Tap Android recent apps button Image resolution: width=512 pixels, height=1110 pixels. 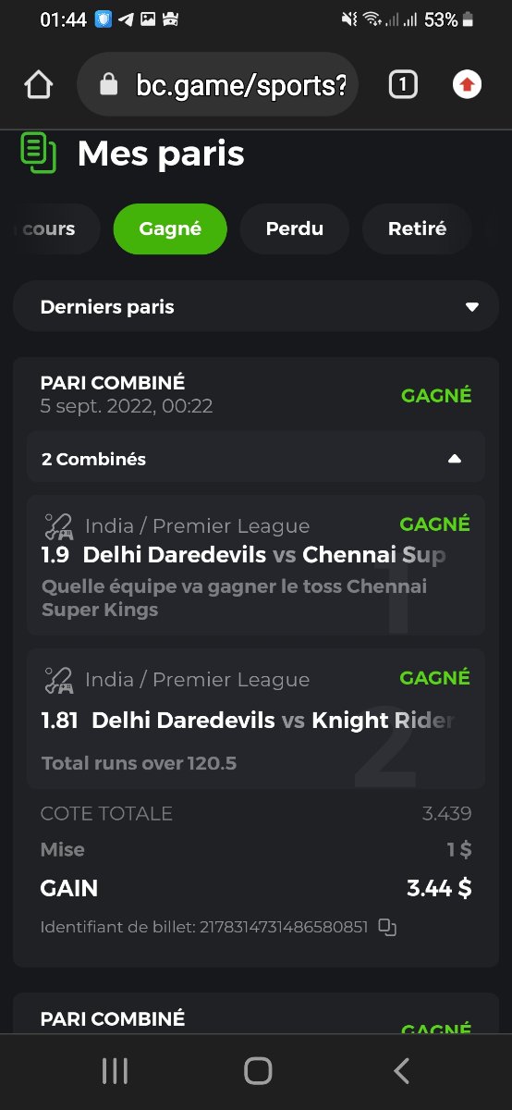(115, 1071)
